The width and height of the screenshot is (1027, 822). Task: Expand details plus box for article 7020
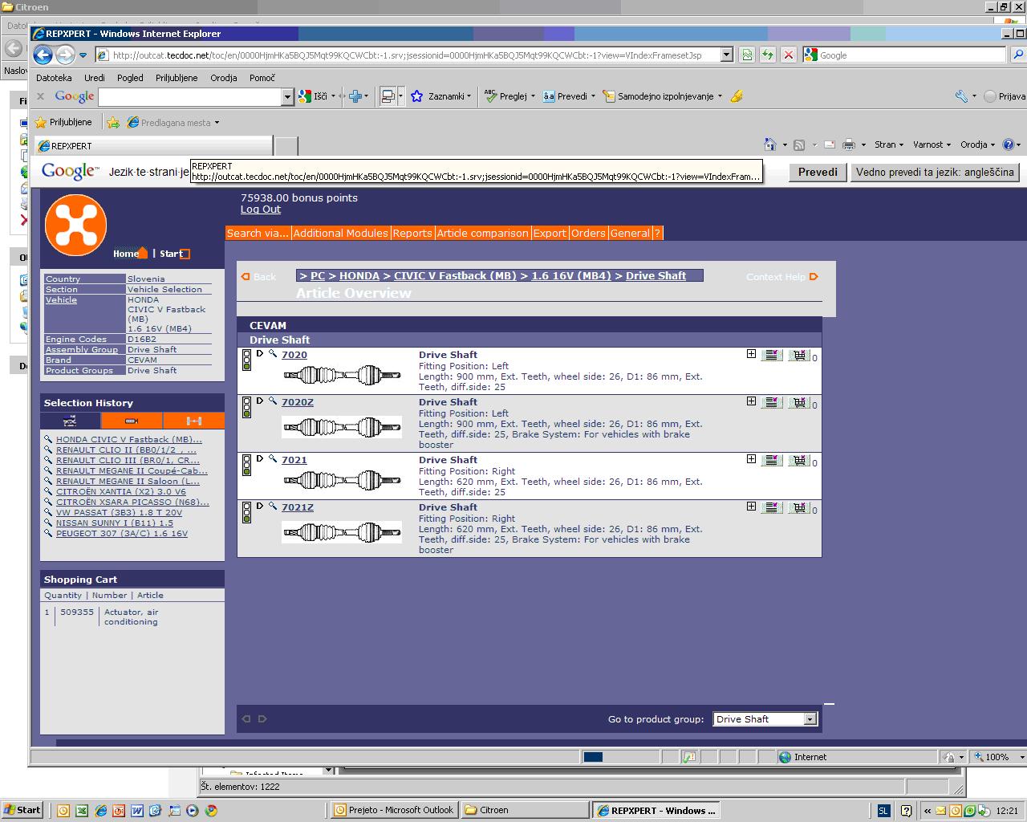point(751,354)
